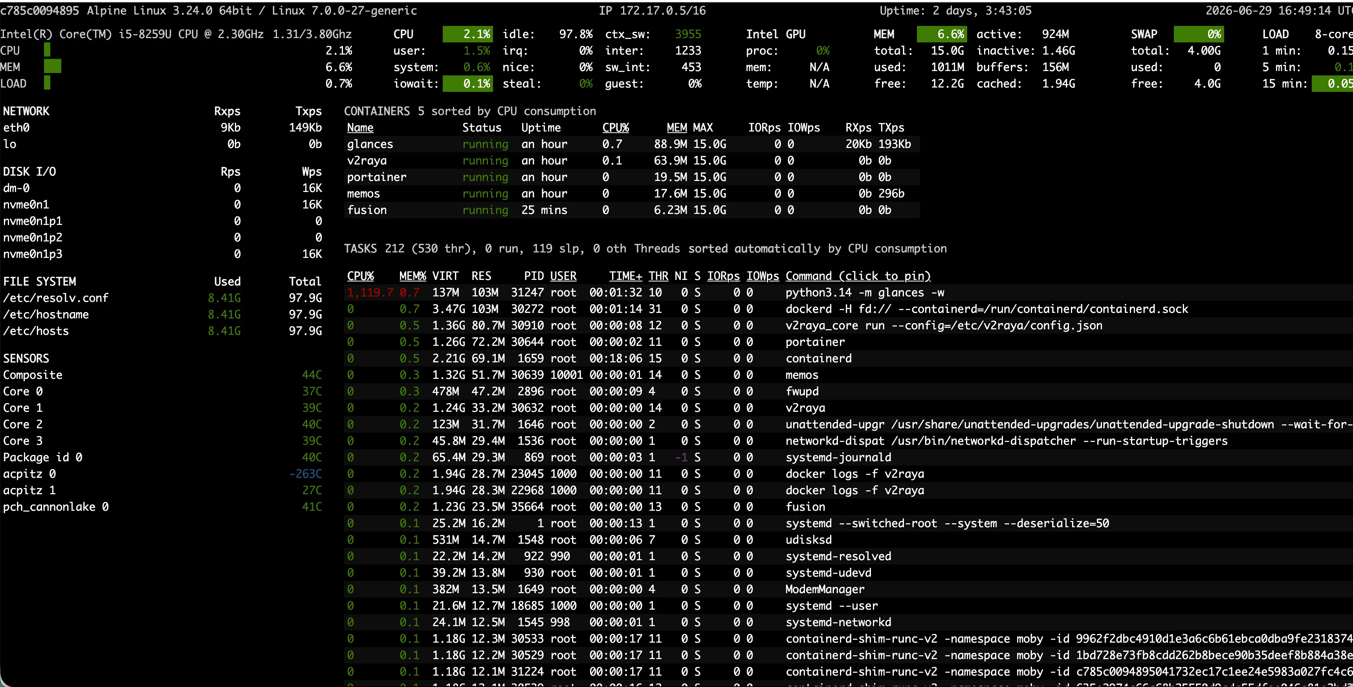
Task: Sort processes by the TIME+ column header
Action: (625, 276)
